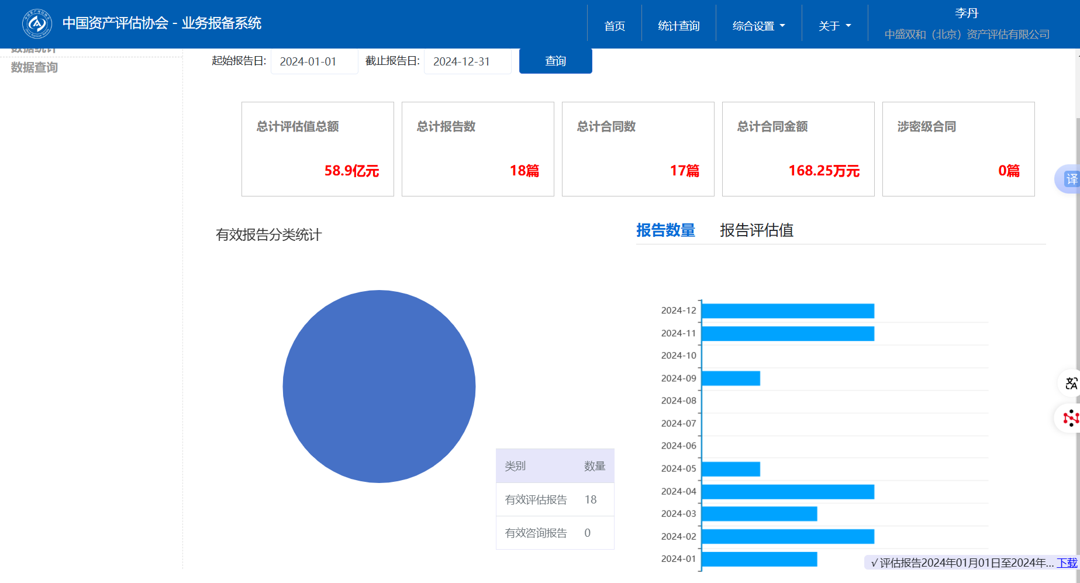Expand the 综合设置 dropdown menu

pos(758,26)
